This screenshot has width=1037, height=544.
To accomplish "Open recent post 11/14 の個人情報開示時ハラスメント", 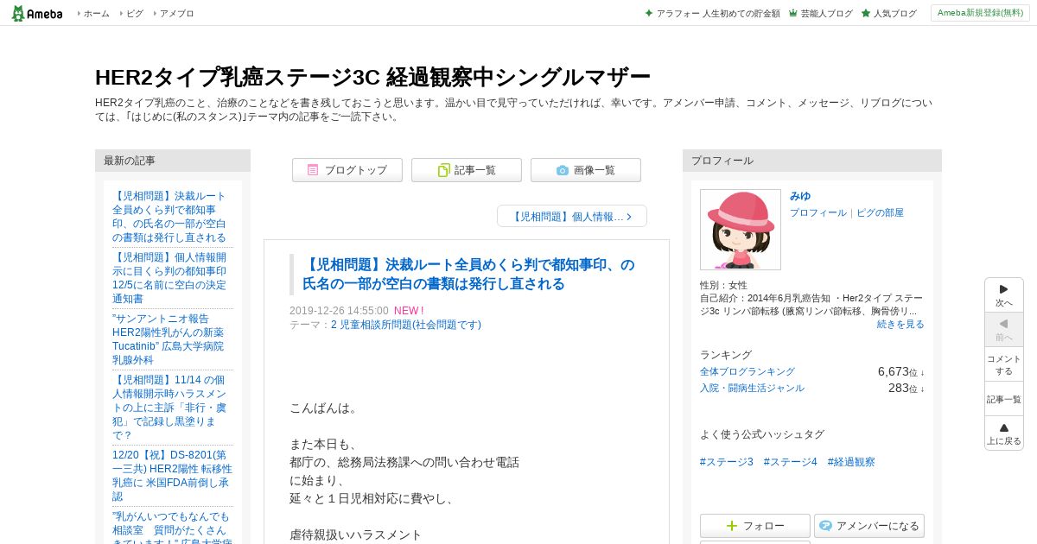I will 171,407.
